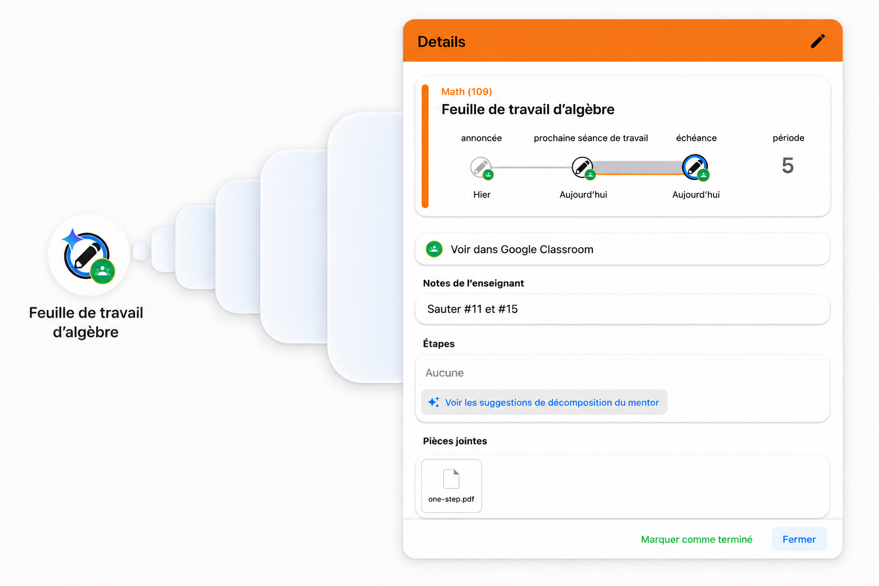Click the greyed 'annoncée' pencil timeline icon
The width and height of the screenshot is (879, 586).
(481, 168)
